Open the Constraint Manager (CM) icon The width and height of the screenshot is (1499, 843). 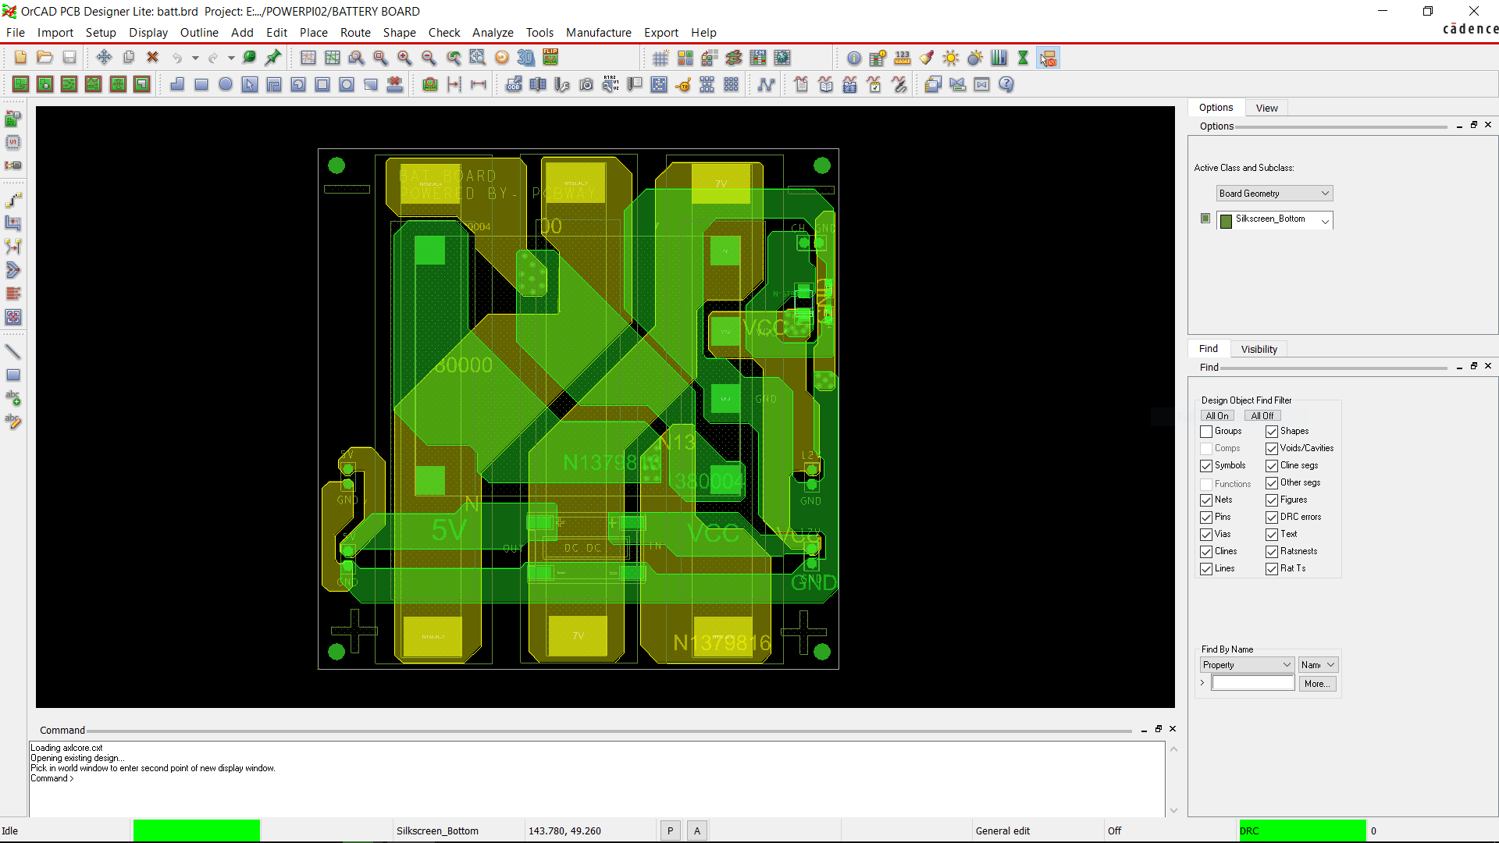(x=758, y=58)
